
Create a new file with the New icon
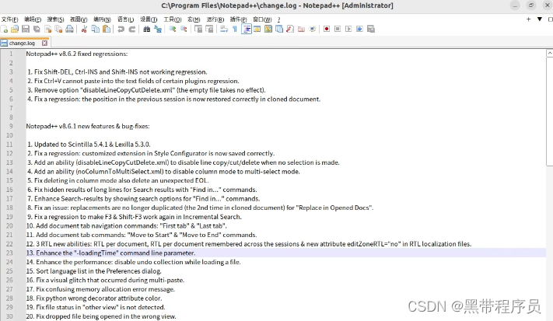coord(4,30)
